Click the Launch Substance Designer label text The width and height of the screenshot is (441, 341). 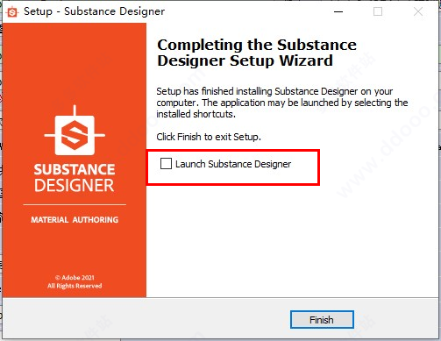(x=233, y=164)
